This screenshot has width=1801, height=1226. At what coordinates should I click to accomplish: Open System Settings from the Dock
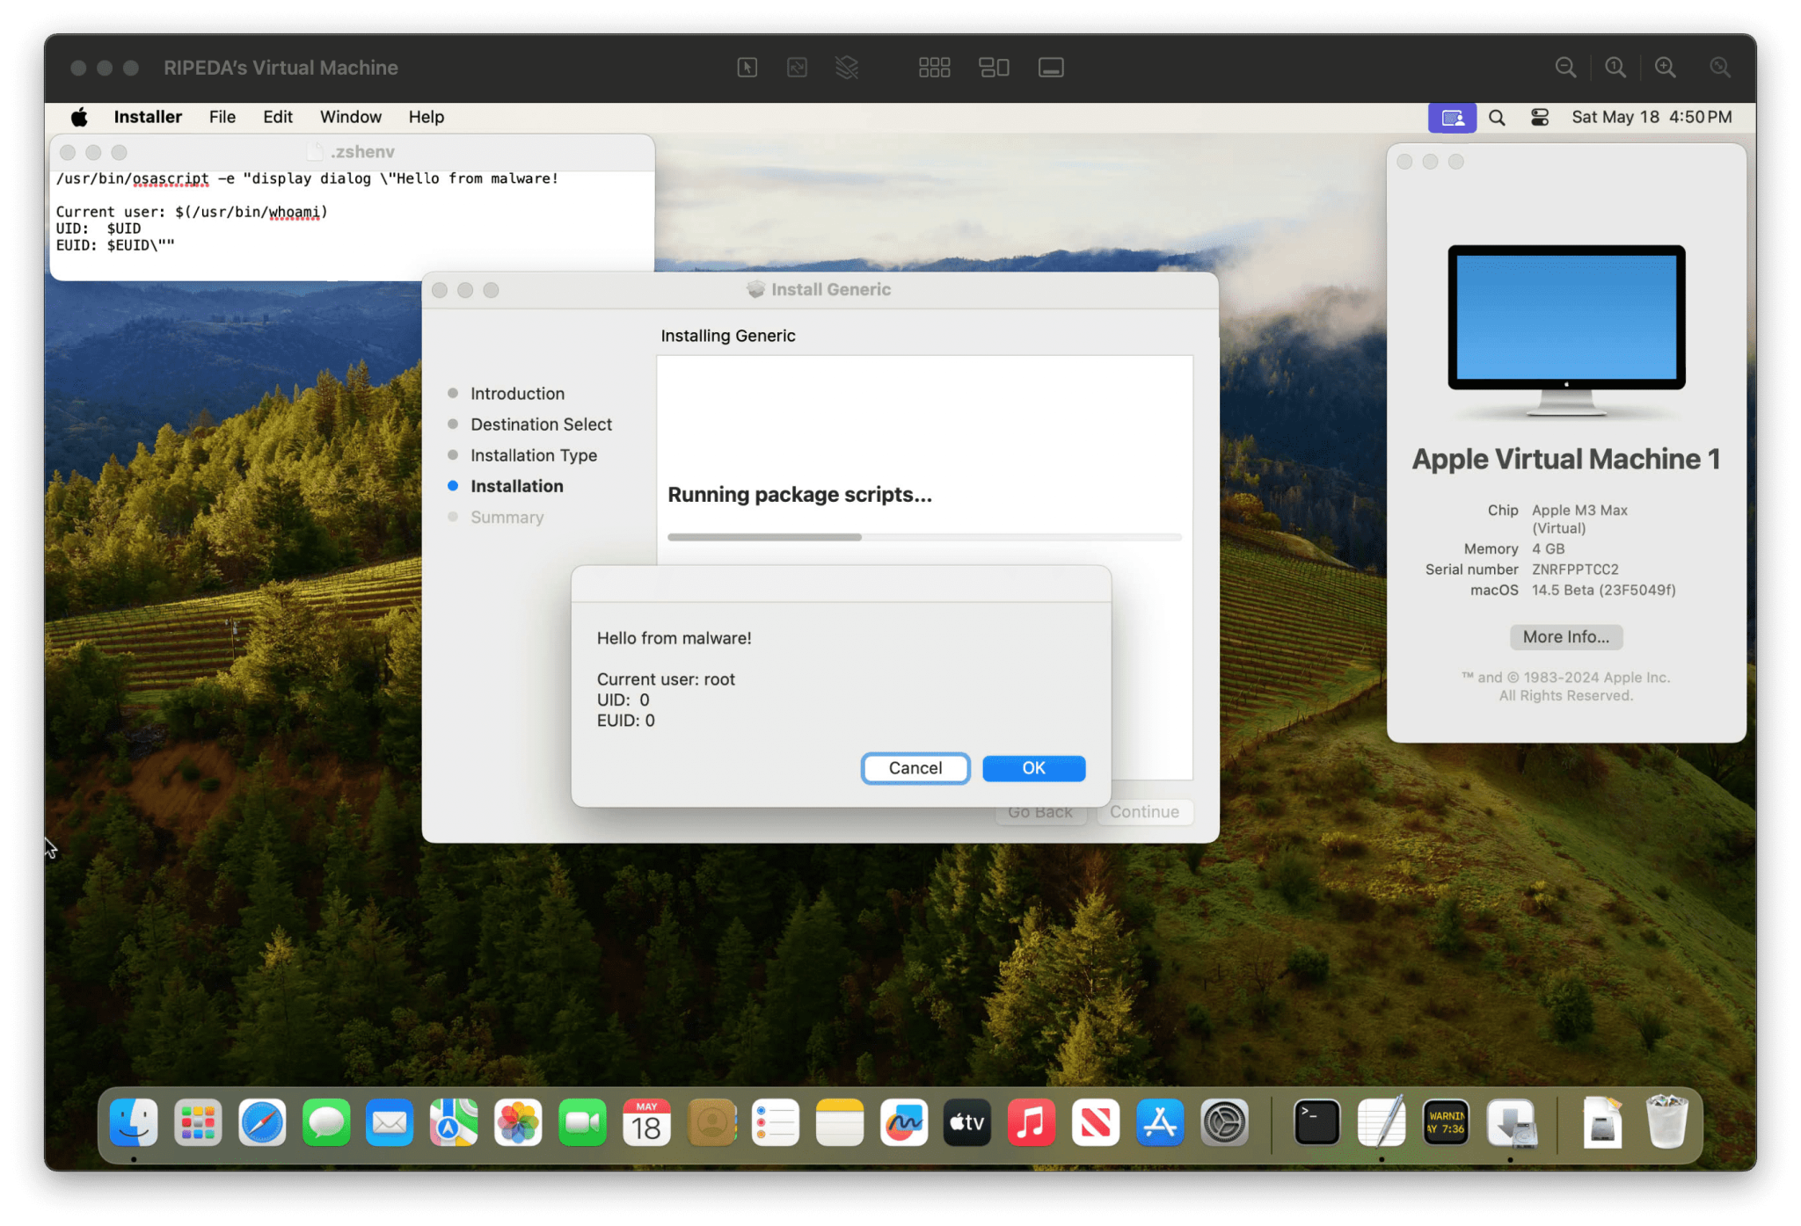click(1224, 1122)
